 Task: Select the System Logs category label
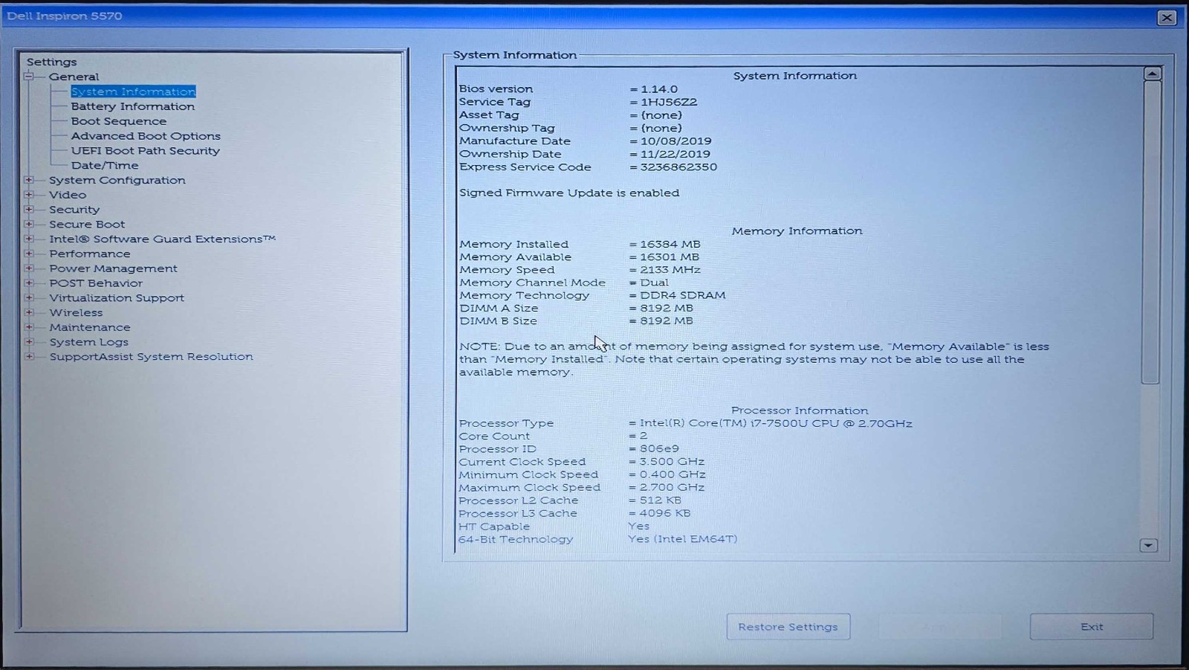tap(88, 342)
